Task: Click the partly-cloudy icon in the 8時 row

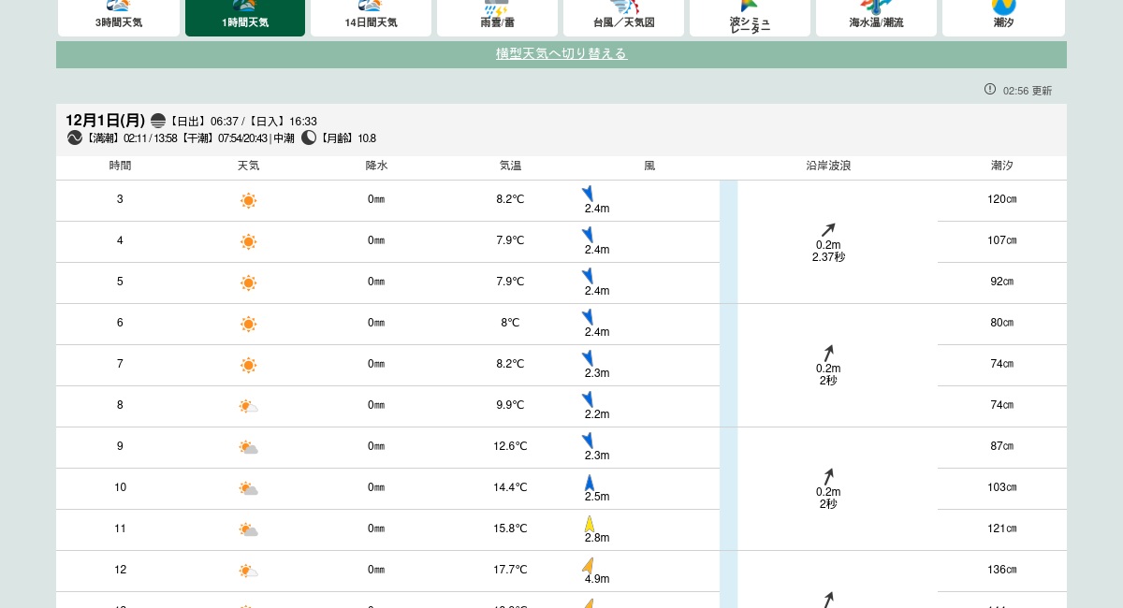Action: (x=248, y=406)
